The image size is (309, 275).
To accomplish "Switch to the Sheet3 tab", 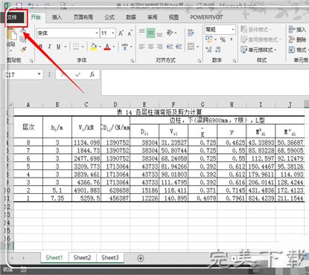I will point(110,257).
